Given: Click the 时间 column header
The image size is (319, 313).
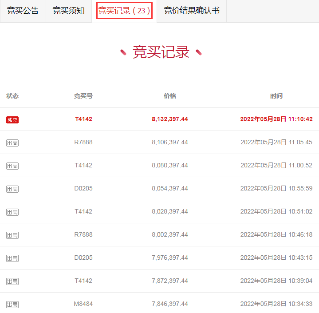Looking at the screenshot, I should 276,96.
